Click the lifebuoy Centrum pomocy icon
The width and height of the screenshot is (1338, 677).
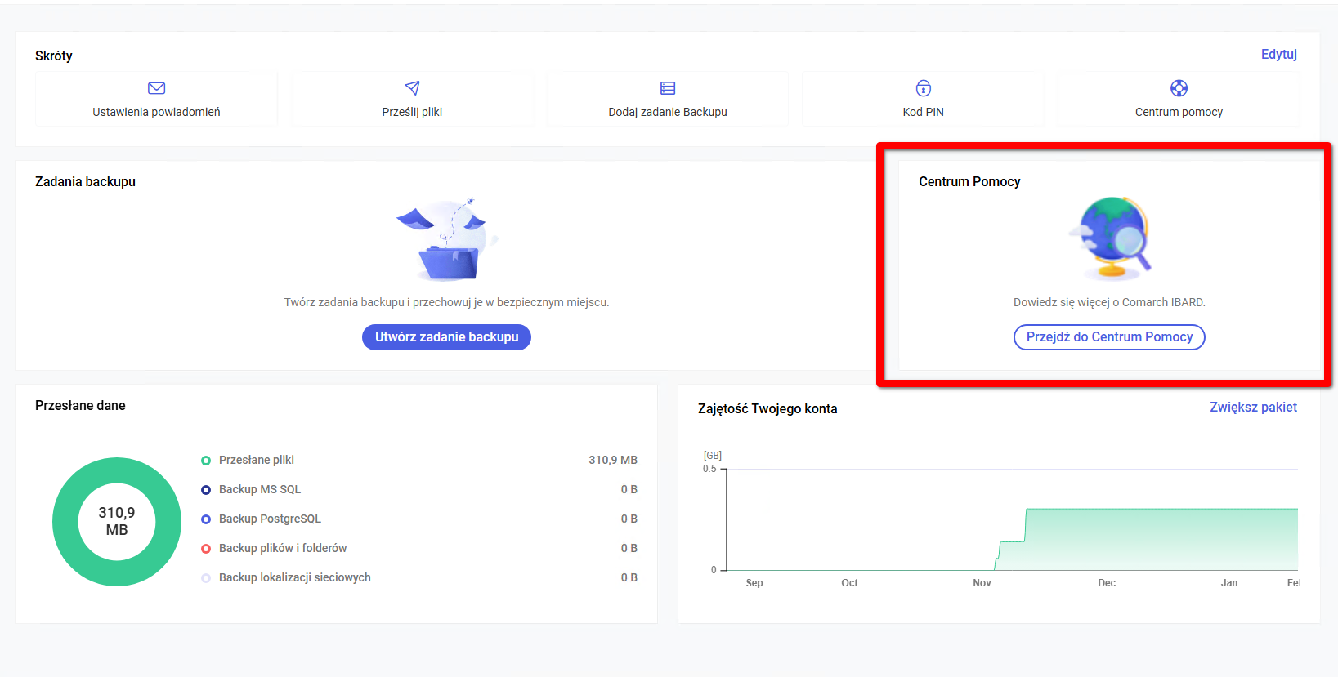[1179, 88]
